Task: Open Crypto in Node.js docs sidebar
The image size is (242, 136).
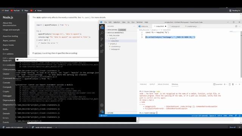Action: point(6,91)
